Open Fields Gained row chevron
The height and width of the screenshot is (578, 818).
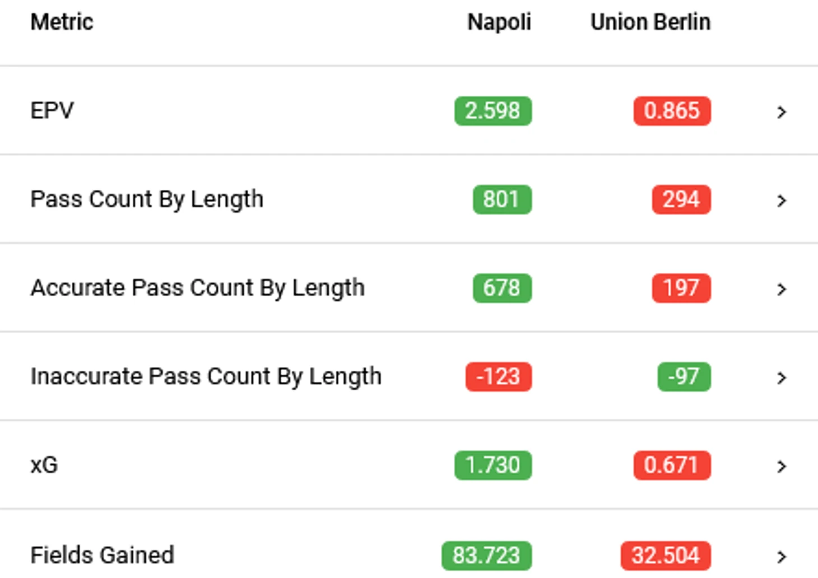782,556
